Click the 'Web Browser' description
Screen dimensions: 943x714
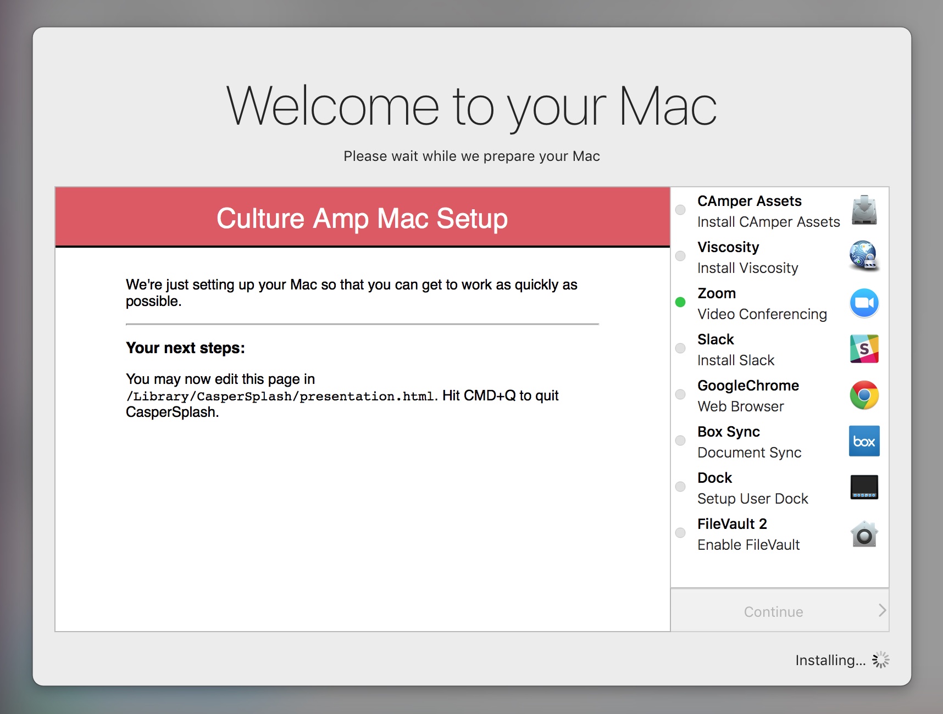click(x=741, y=406)
